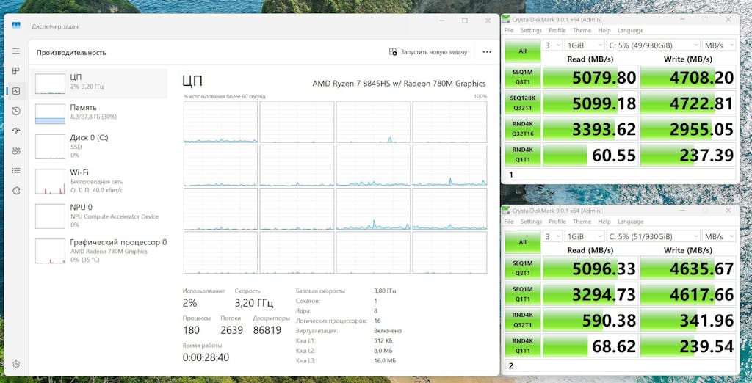Viewport: 752px width, 383px height.
Task: Open 1GiB test size dropdown in window with 51/930GiB
Action: pyautogui.click(x=584, y=236)
